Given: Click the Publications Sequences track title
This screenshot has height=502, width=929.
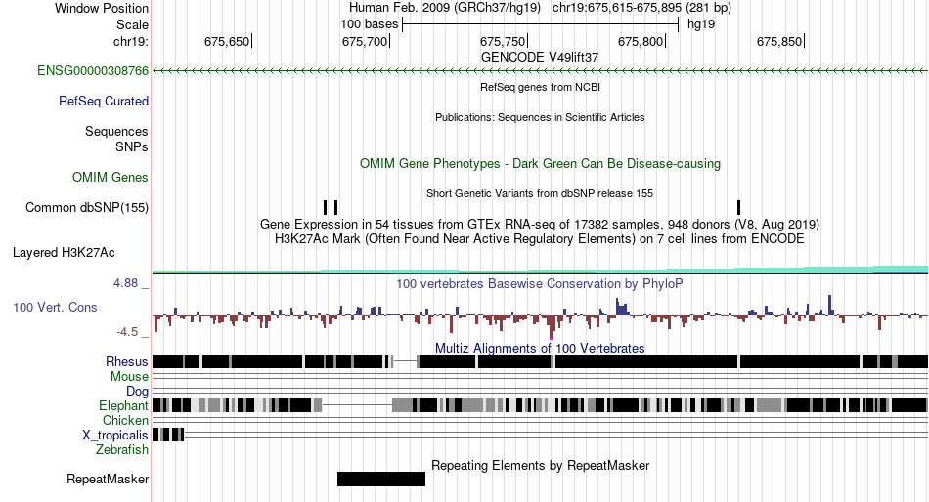Looking at the screenshot, I should point(540,117).
